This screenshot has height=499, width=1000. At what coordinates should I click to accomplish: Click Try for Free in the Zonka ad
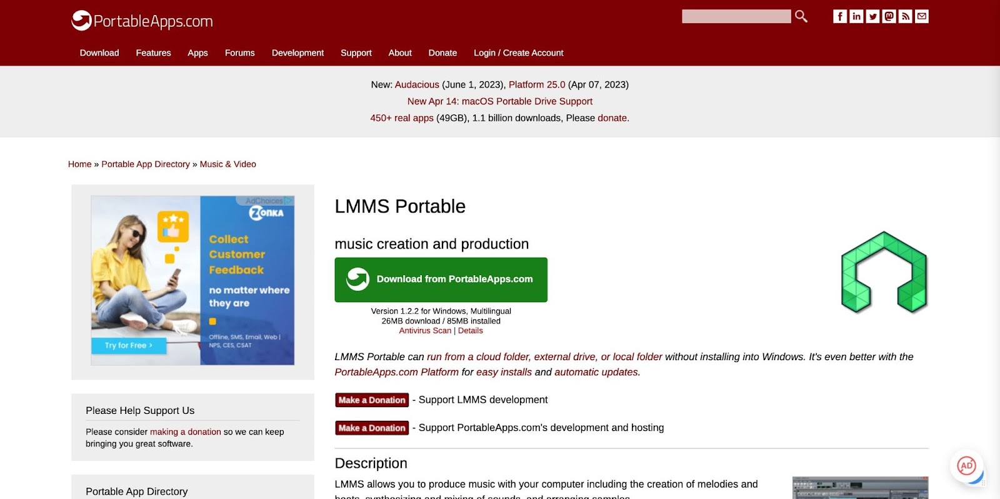pos(129,345)
